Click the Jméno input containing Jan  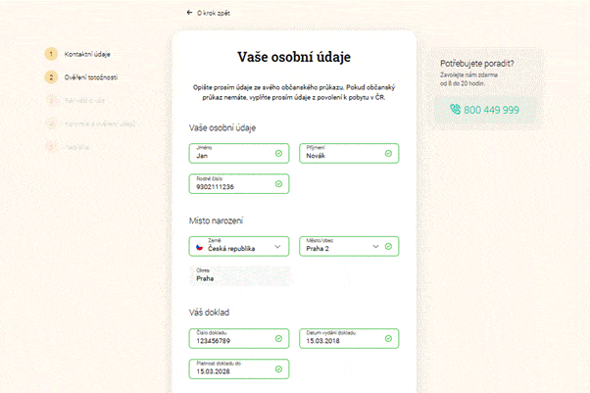[x=239, y=153]
